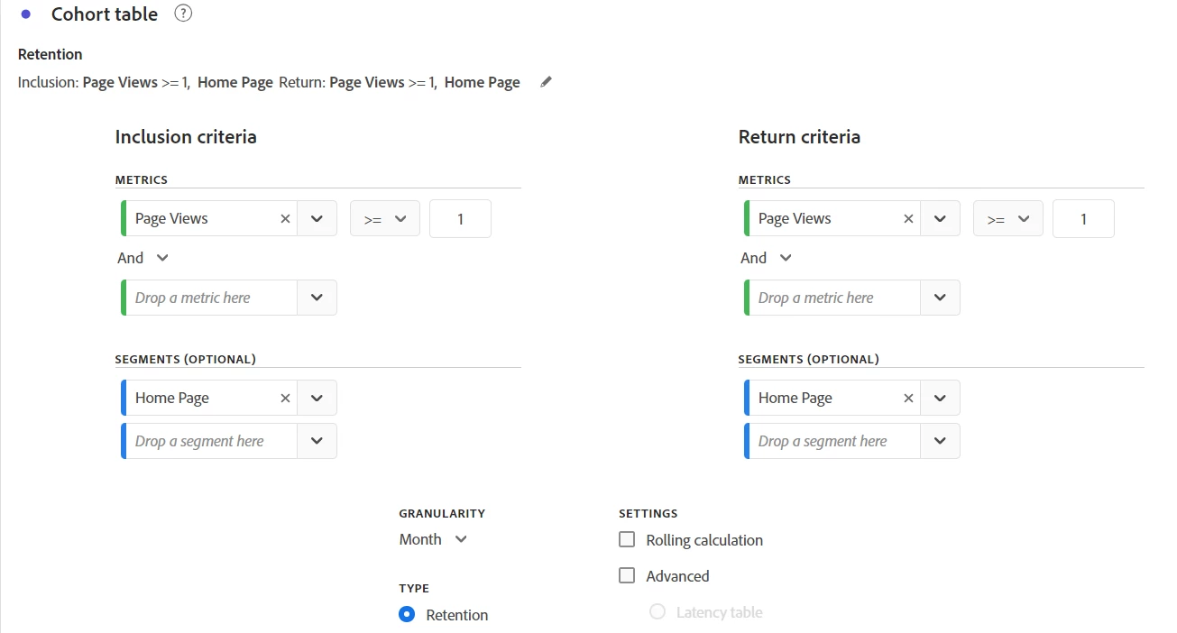Image resolution: width=1177 pixels, height=633 pixels.
Task: Remove Home Page segment from Inclusion criteria
Action: [x=285, y=398]
